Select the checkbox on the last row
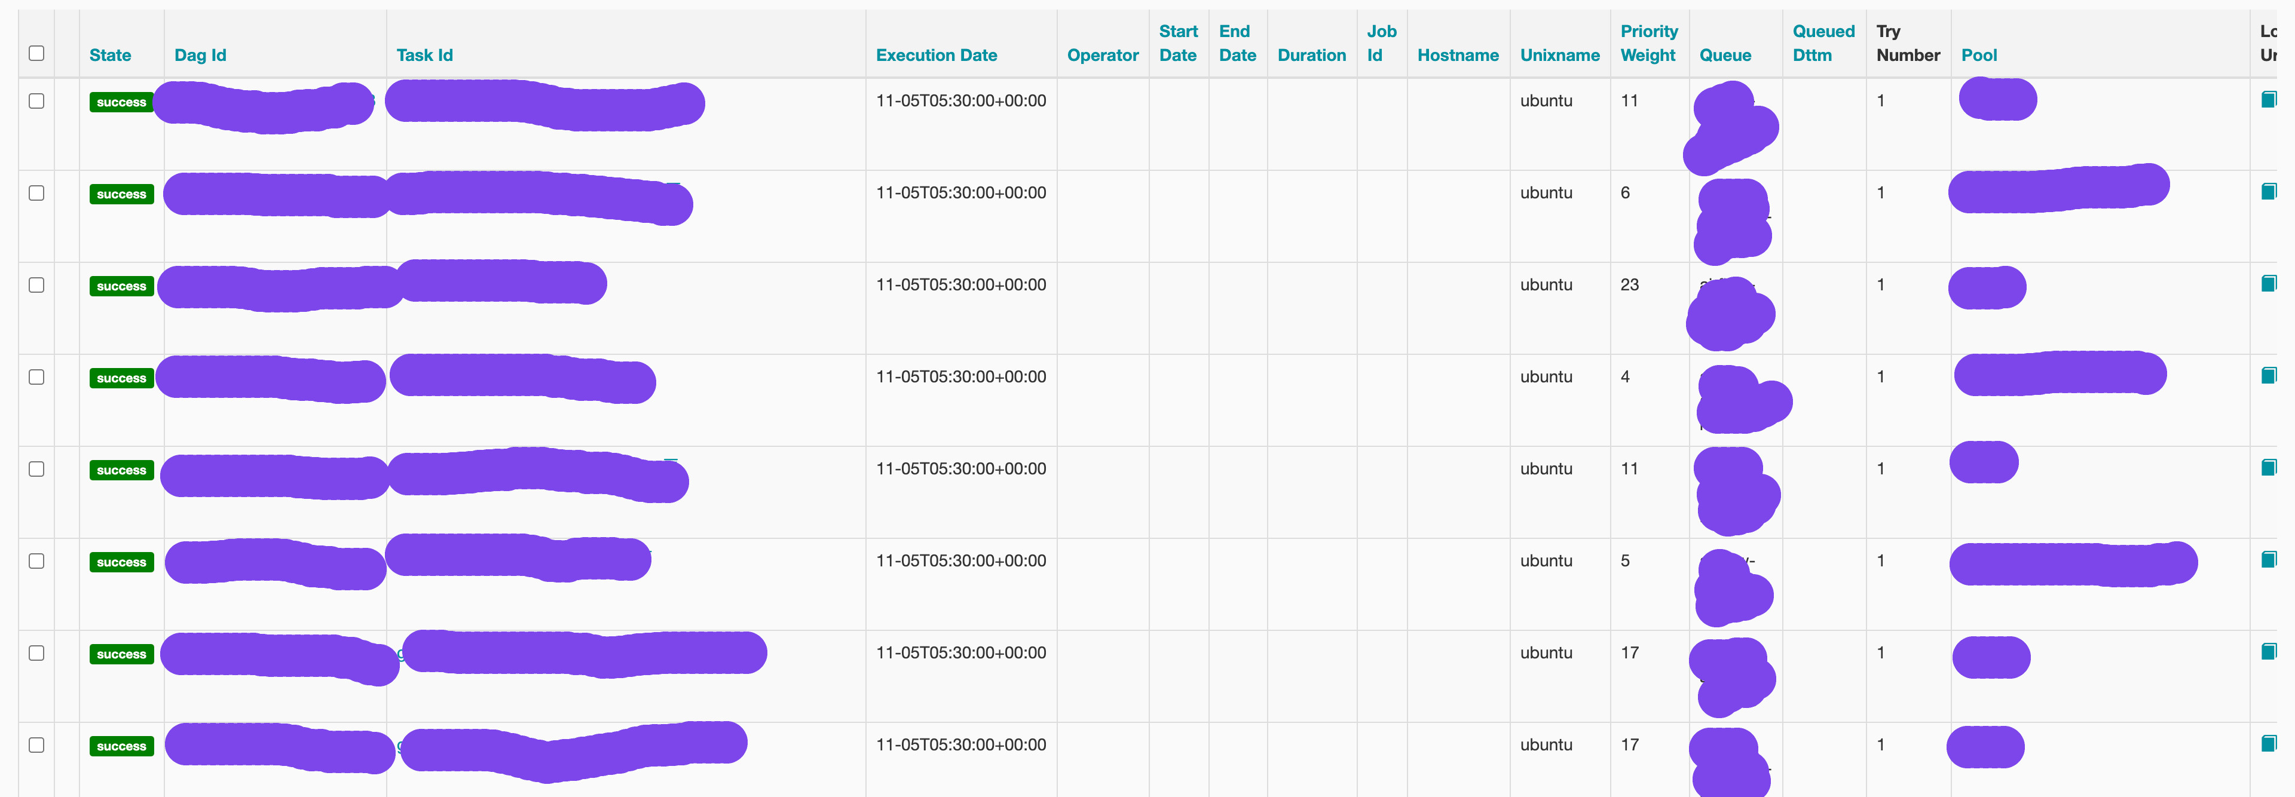 36,746
